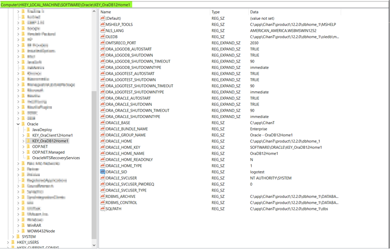Click the icon beside (Default) value

pos(102,18)
